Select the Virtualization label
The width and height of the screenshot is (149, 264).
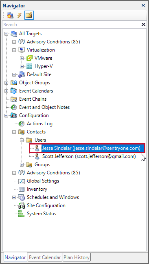41,50
